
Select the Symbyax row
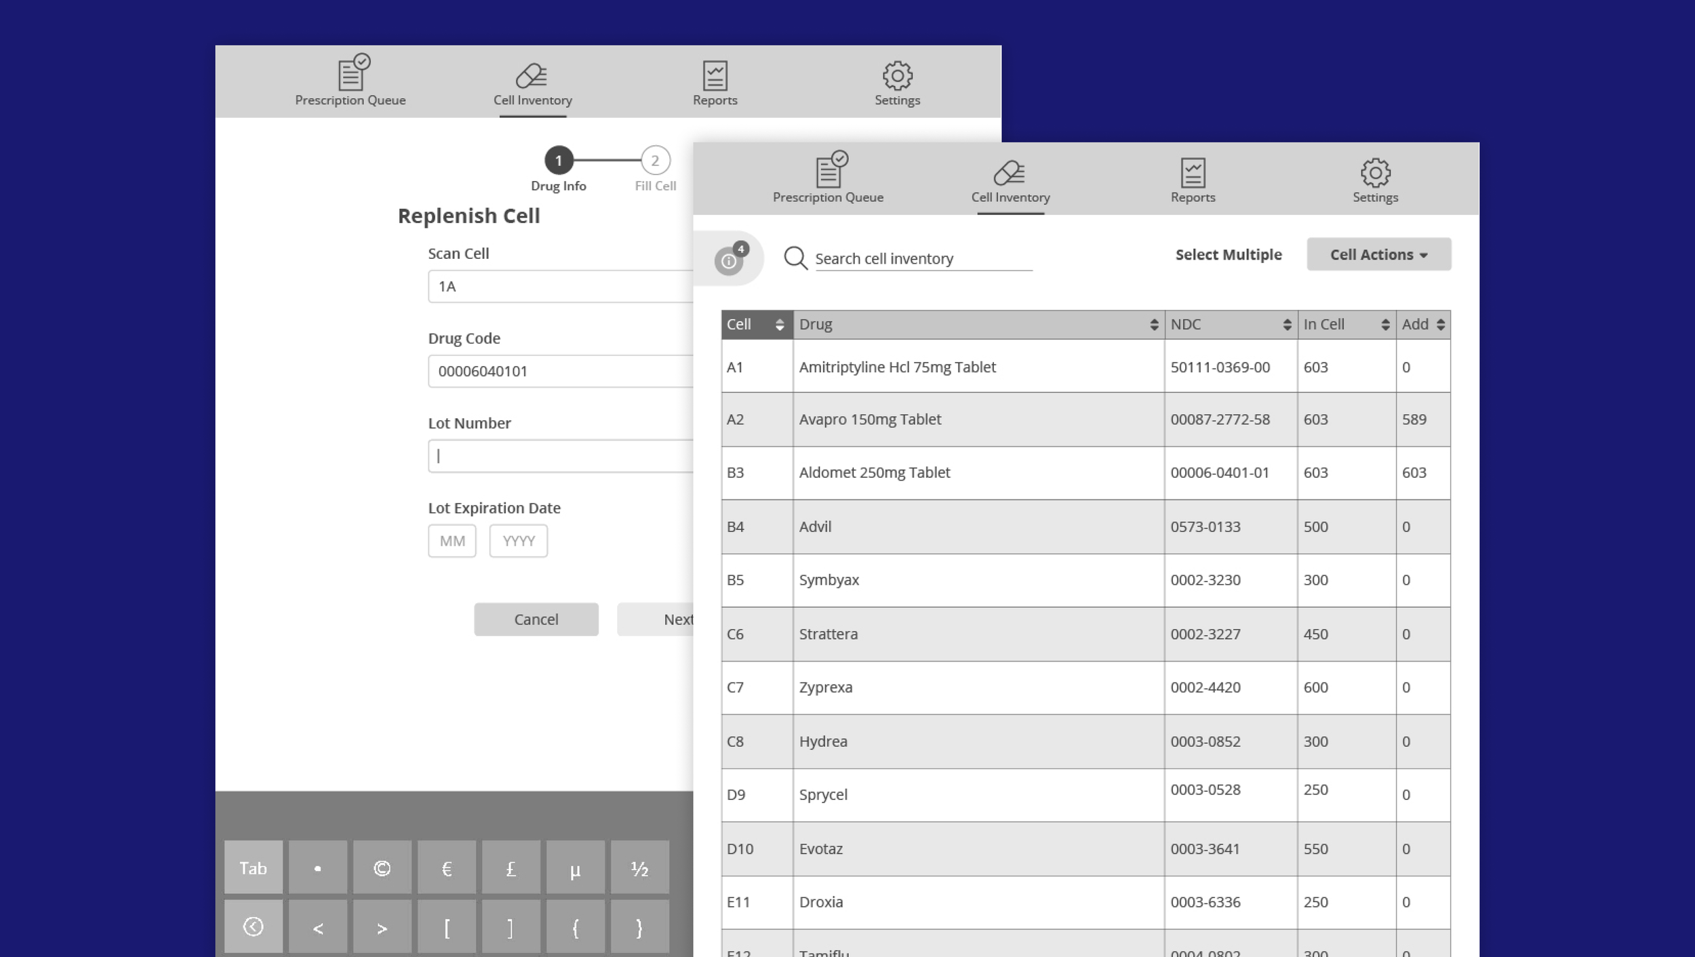1086,580
